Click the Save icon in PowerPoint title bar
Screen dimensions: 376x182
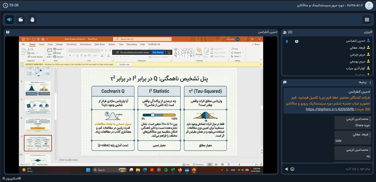click(23, 39)
